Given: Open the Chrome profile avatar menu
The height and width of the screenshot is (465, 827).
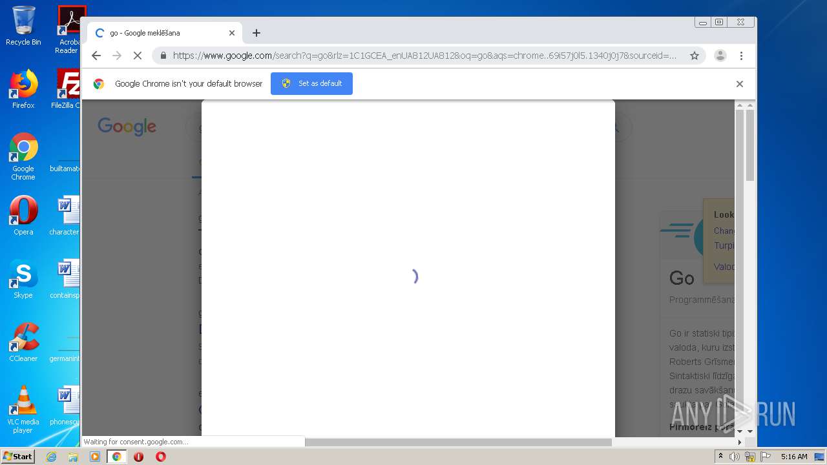Looking at the screenshot, I should (x=720, y=56).
